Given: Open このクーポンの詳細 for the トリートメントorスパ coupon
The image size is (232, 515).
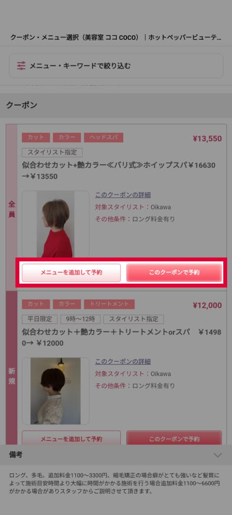Looking at the screenshot, I should [123, 362].
